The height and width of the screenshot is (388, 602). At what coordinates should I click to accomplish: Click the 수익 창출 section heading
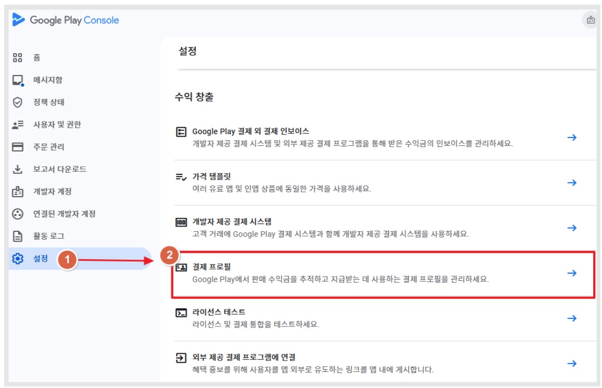194,97
